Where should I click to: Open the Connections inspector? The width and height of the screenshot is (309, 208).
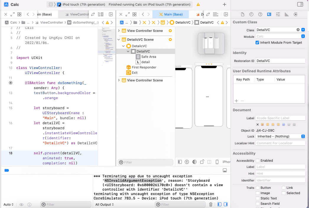(296, 14)
